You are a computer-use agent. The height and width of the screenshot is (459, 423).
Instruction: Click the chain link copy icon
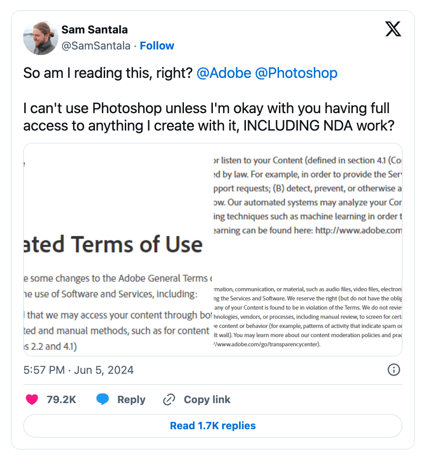point(169,399)
